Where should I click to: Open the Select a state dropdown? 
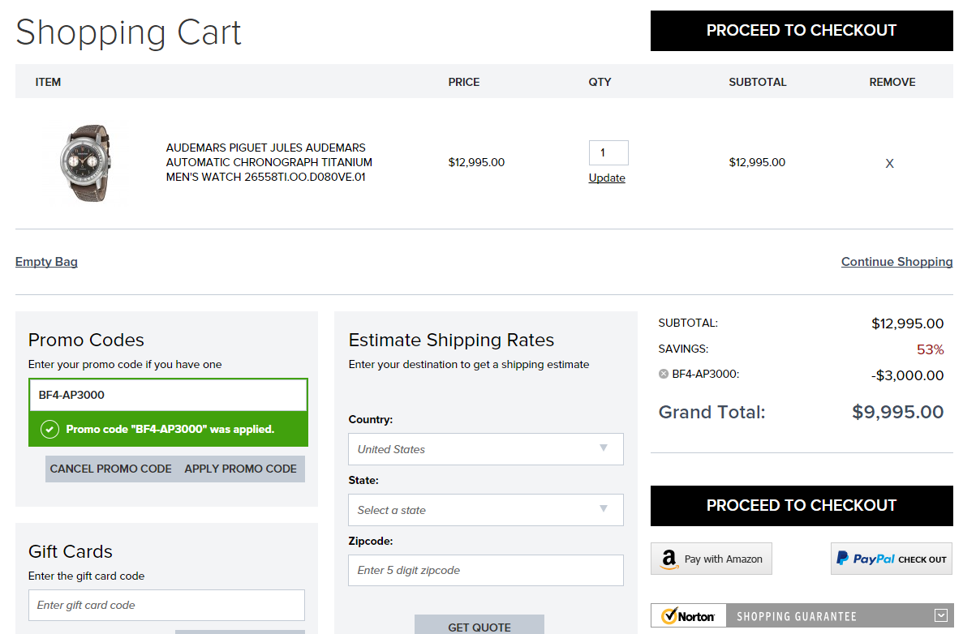(x=486, y=510)
